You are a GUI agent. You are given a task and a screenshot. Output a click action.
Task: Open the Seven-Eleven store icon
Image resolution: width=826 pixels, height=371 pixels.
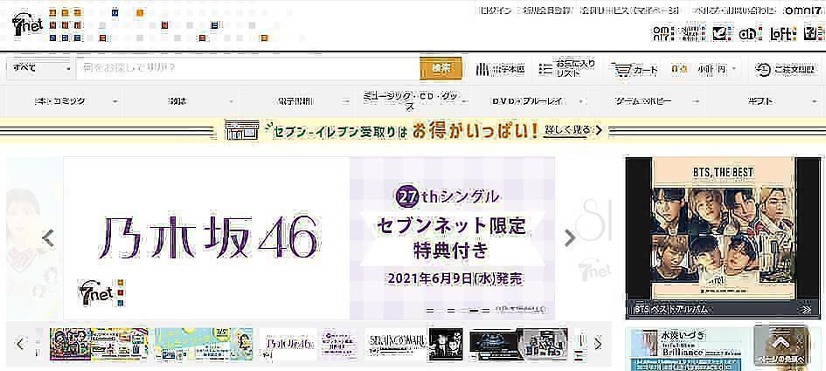[814, 34]
